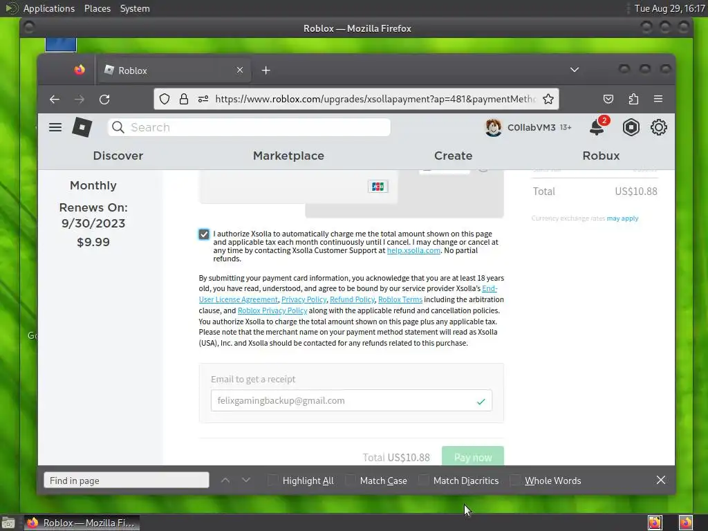
Task: Go to next find match arrow
Action: coord(246,480)
